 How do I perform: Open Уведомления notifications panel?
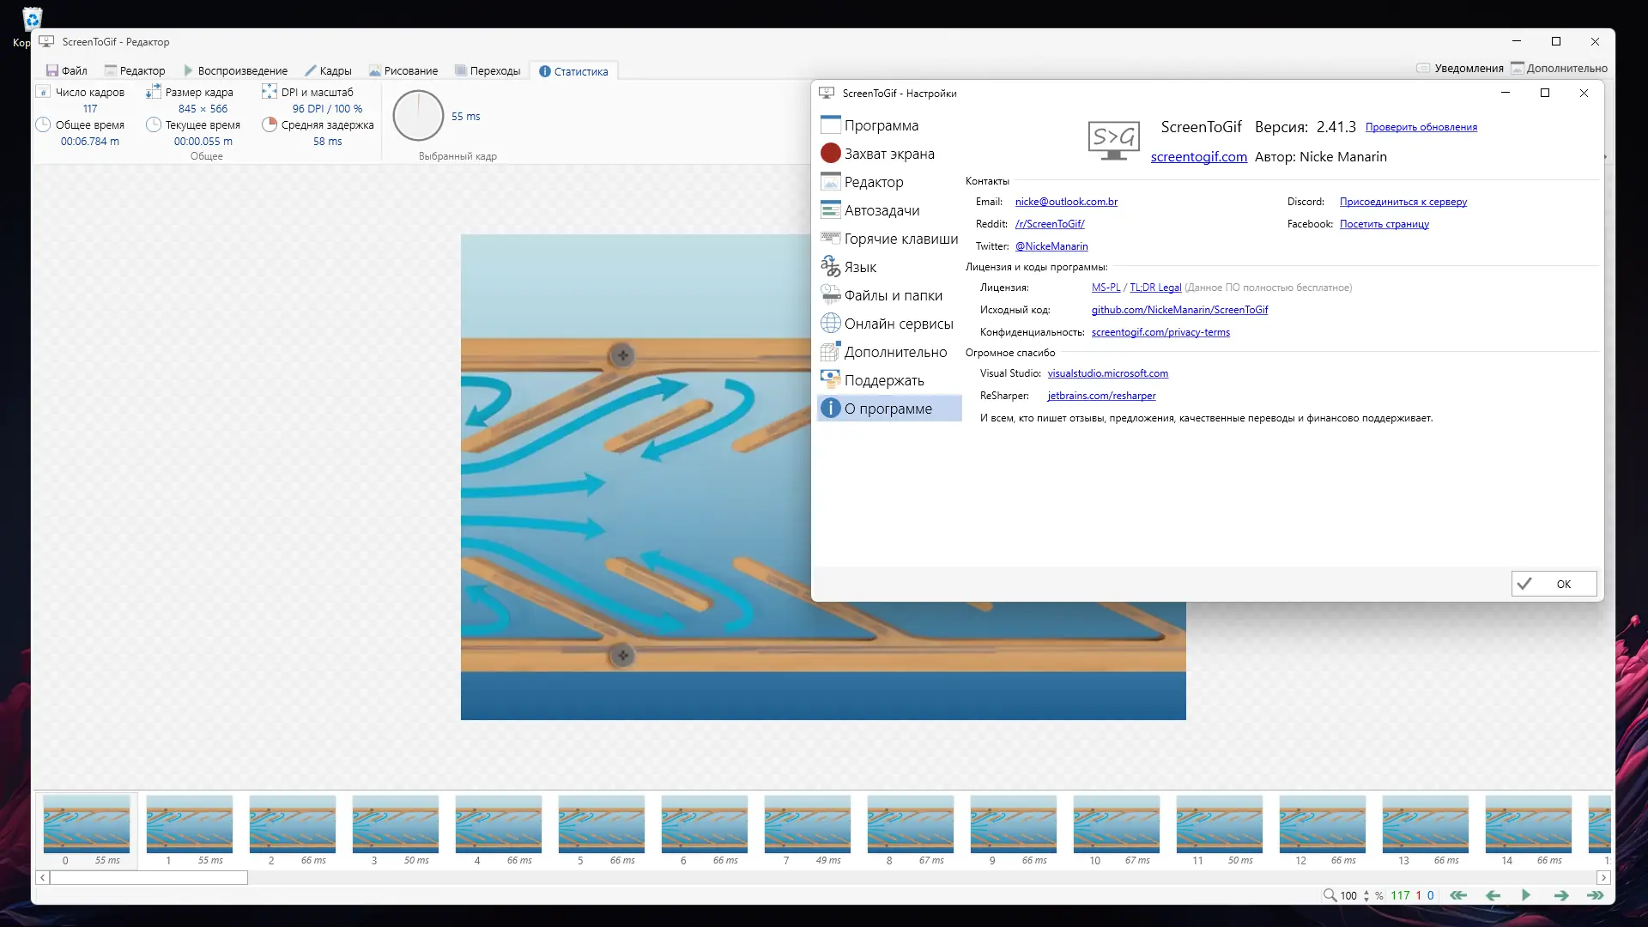[x=1459, y=69]
